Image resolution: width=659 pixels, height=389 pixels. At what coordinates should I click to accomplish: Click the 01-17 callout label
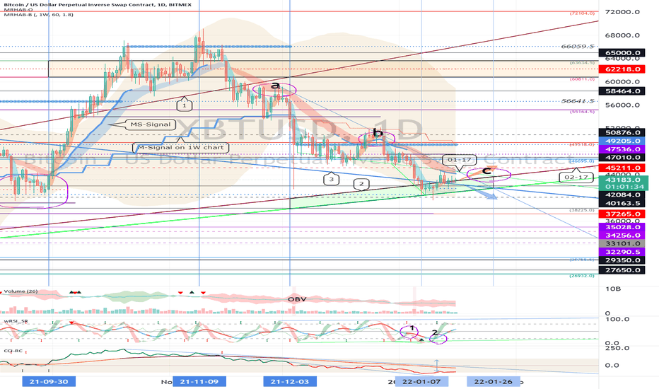tap(459, 160)
